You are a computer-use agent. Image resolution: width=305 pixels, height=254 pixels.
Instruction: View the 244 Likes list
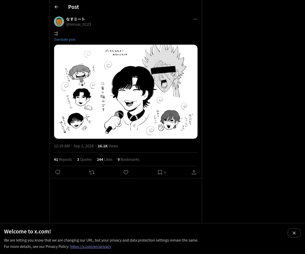(x=104, y=159)
